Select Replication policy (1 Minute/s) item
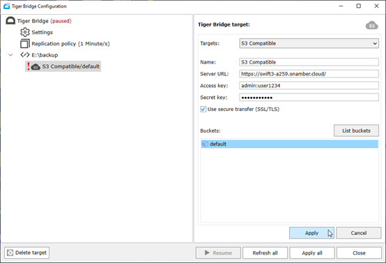 [x=70, y=44]
